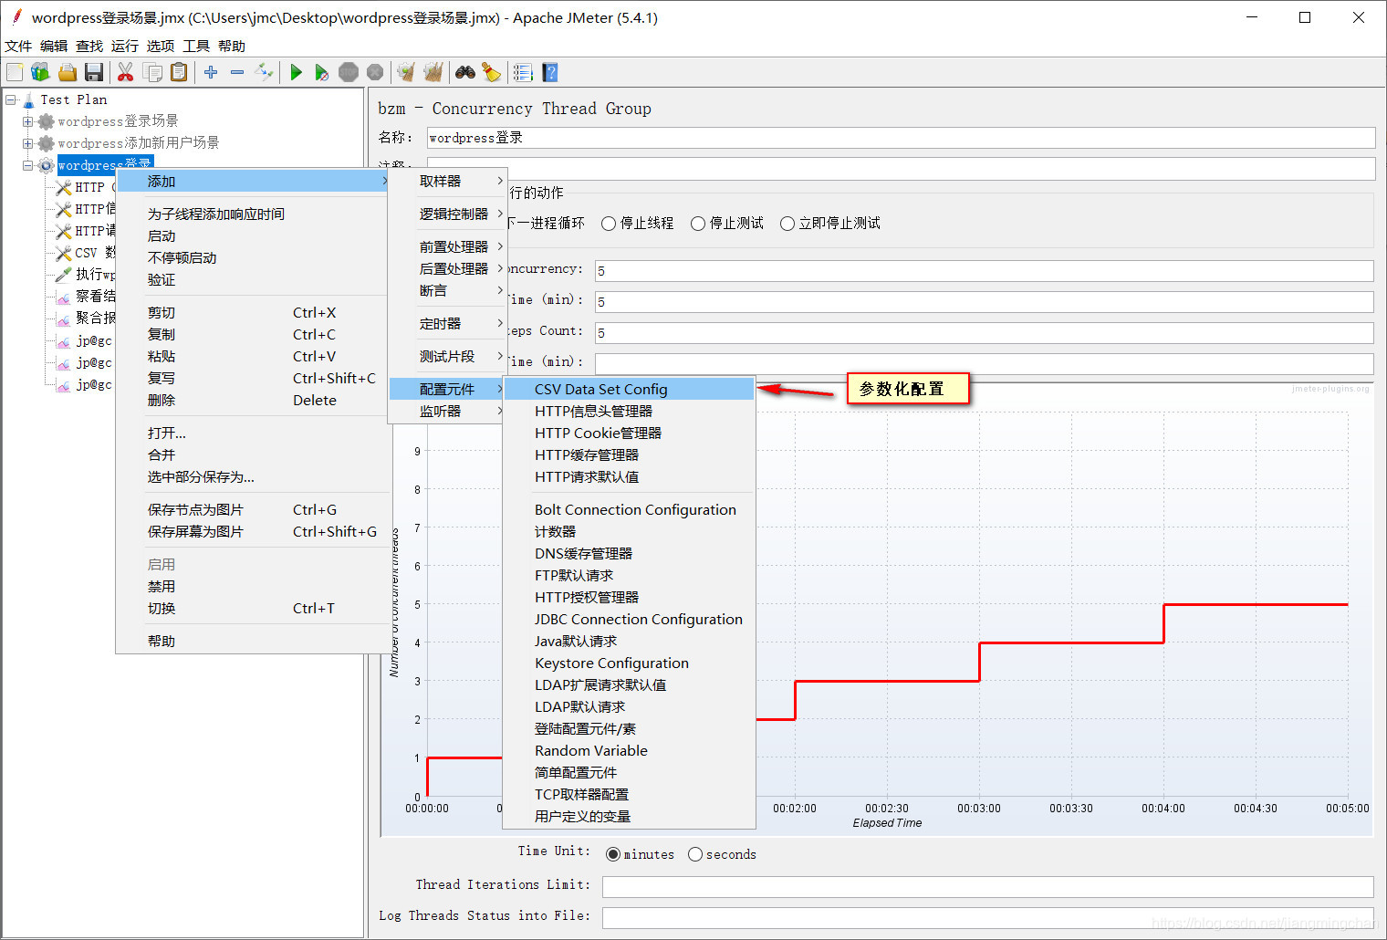This screenshot has height=940, width=1387.
Task: Open the 工具 menu in the menu bar
Action: pyautogui.click(x=196, y=46)
